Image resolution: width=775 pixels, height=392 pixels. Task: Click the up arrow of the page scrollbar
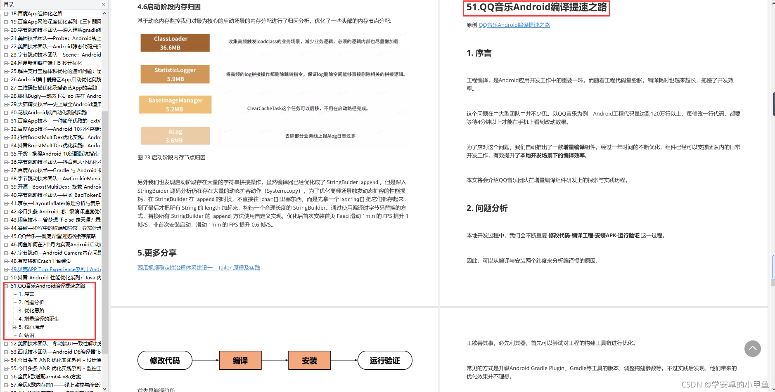click(773, 3)
